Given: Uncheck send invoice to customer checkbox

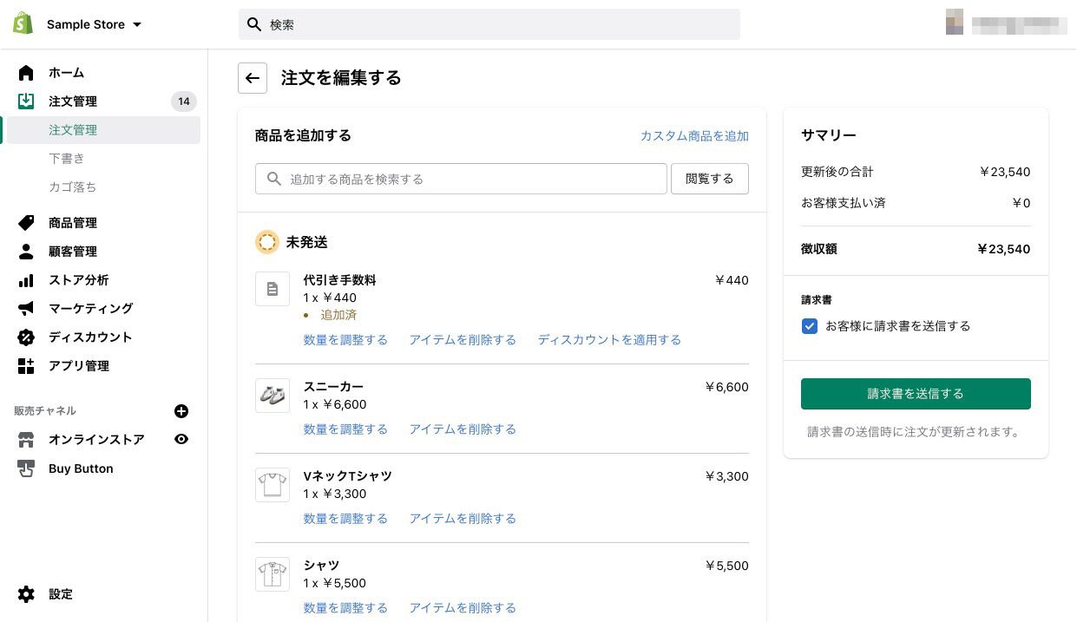Looking at the screenshot, I should tap(810, 326).
